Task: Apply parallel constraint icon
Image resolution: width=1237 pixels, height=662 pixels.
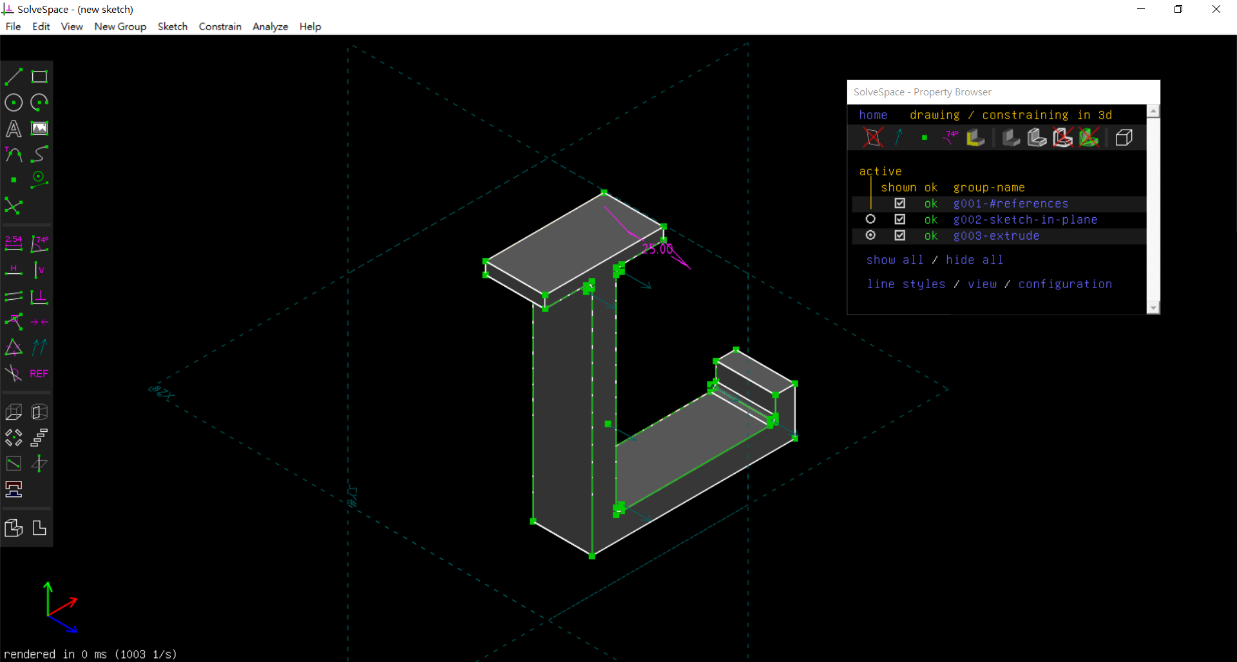Action: (14, 296)
